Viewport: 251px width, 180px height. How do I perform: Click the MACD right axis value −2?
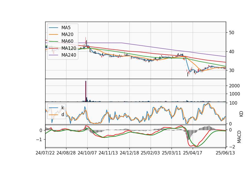point(232,147)
